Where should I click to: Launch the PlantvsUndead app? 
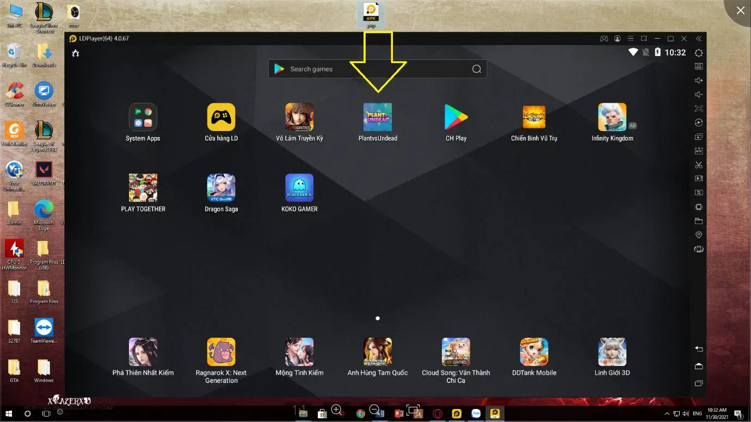pos(378,122)
